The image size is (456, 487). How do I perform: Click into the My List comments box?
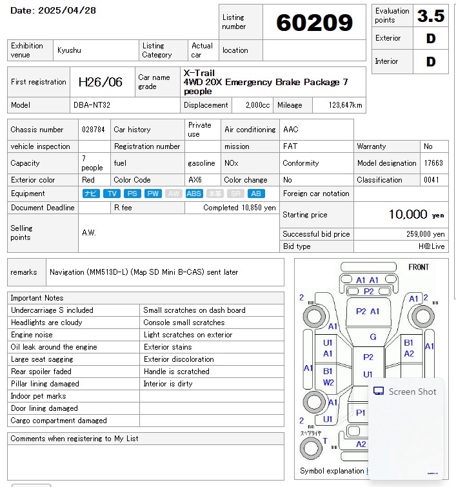pyautogui.click(x=146, y=462)
